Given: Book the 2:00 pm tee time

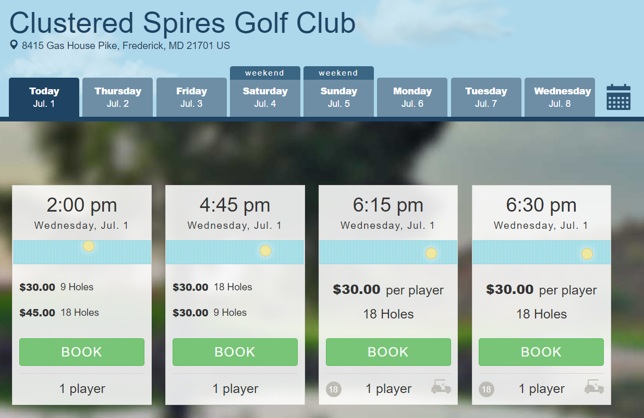Looking at the screenshot, I should (x=82, y=352).
